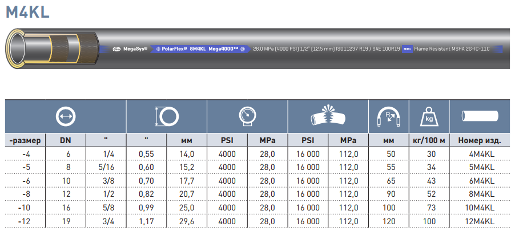
Task: Click the DN column header
Action: [x=66, y=140]
